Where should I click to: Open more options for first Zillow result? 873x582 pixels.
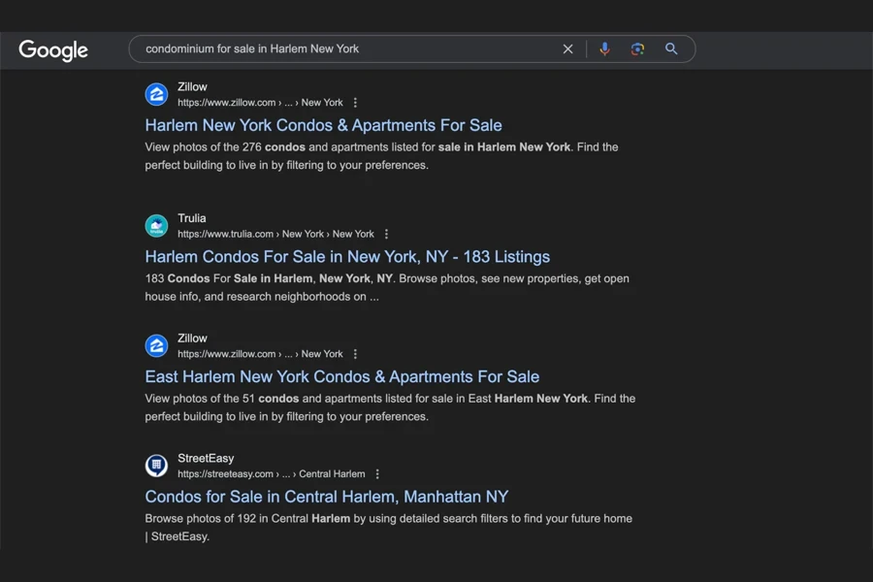pyautogui.click(x=355, y=103)
